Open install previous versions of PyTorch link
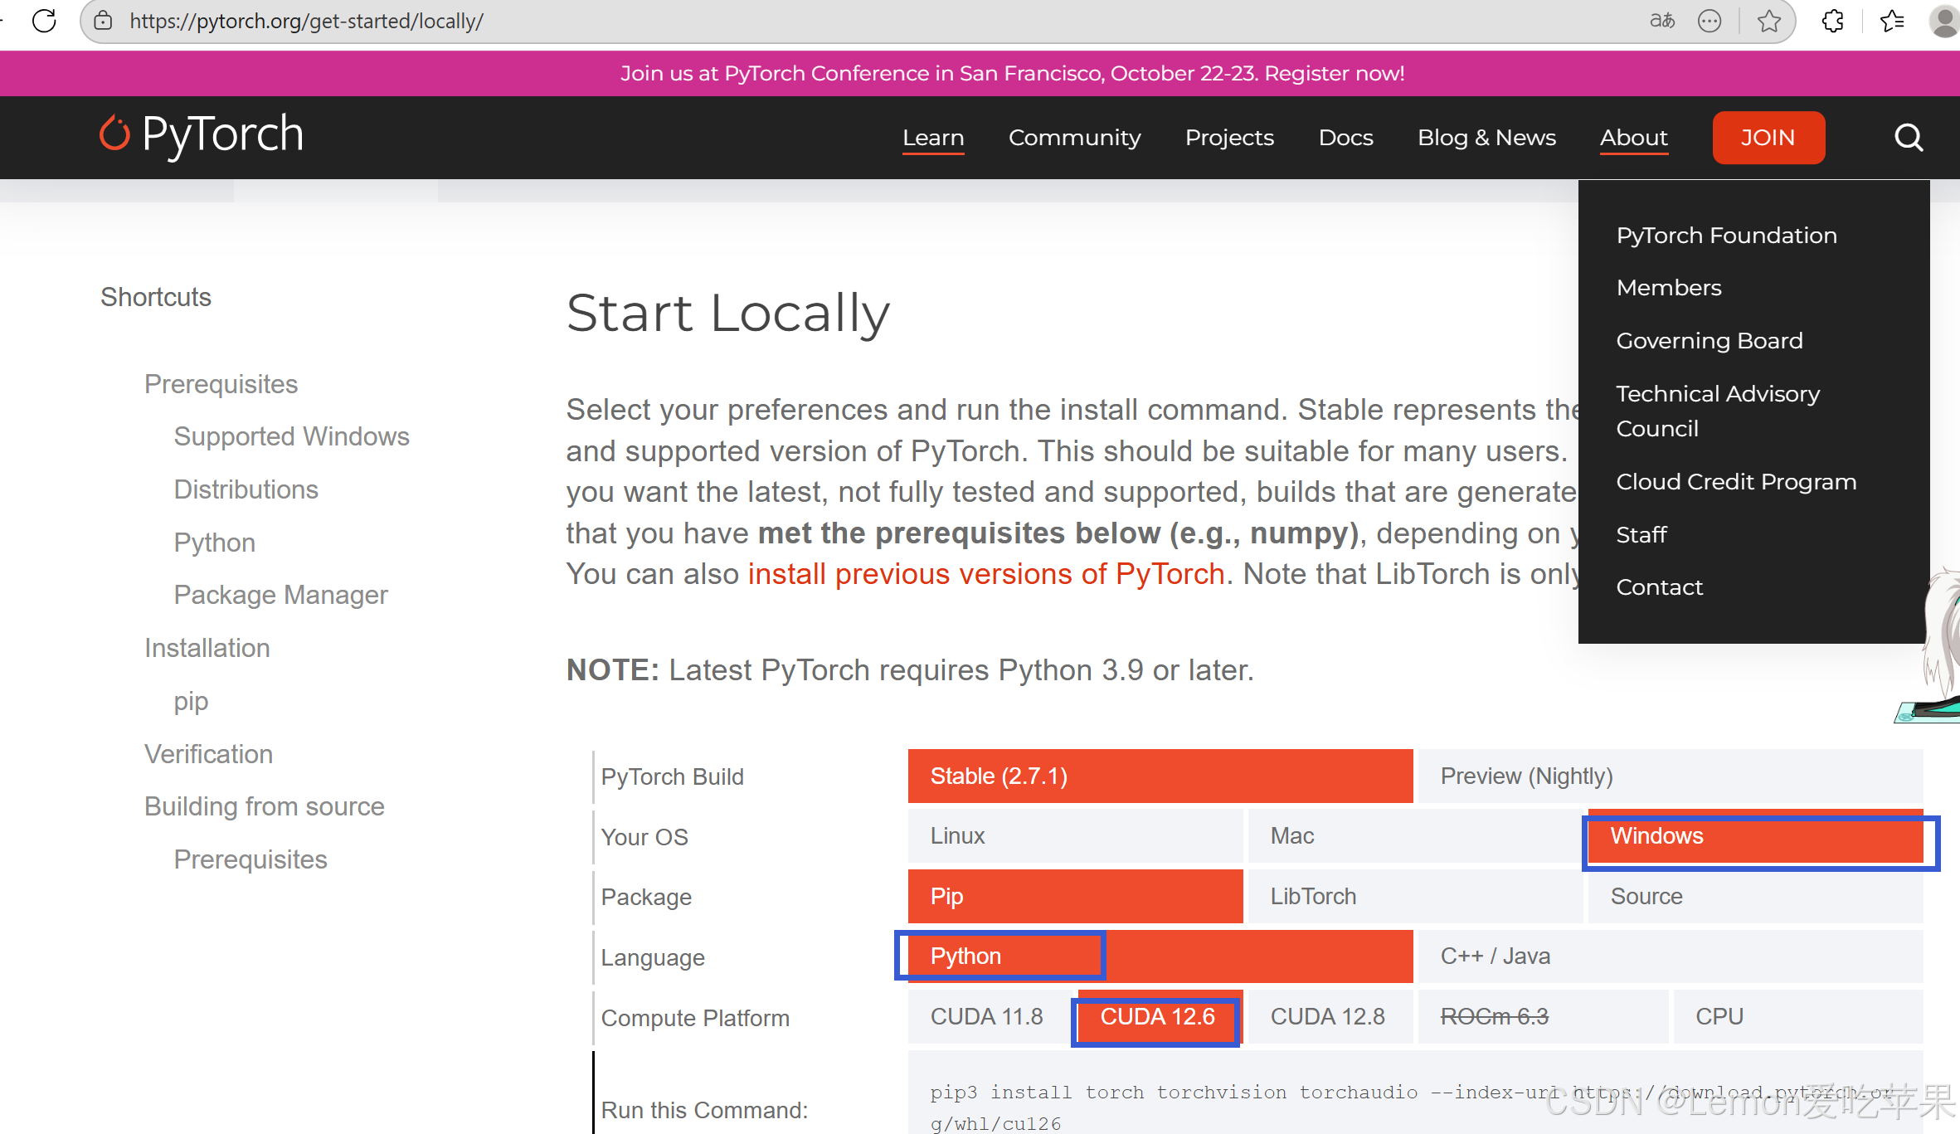The width and height of the screenshot is (1960, 1134). pyautogui.click(x=986, y=574)
